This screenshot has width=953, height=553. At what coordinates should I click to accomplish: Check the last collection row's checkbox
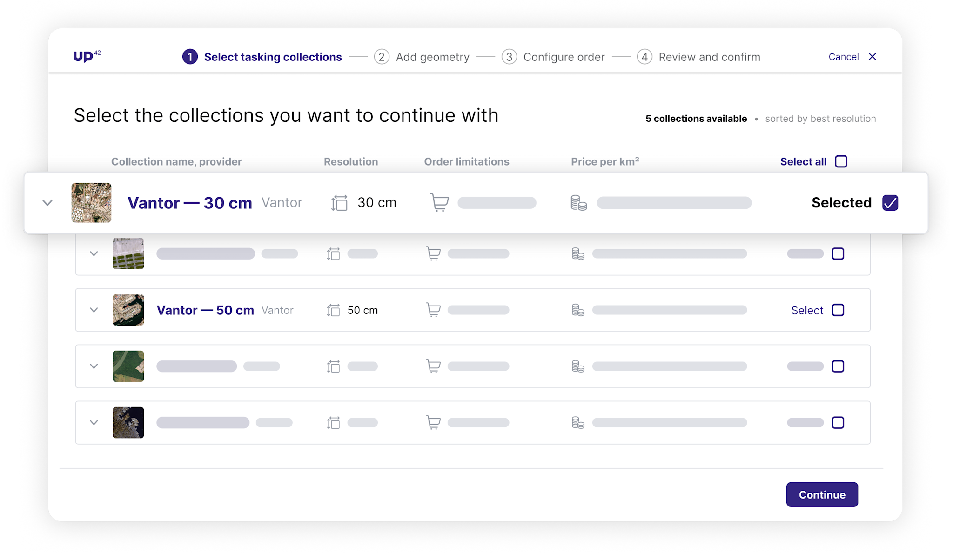tap(838, 422)
